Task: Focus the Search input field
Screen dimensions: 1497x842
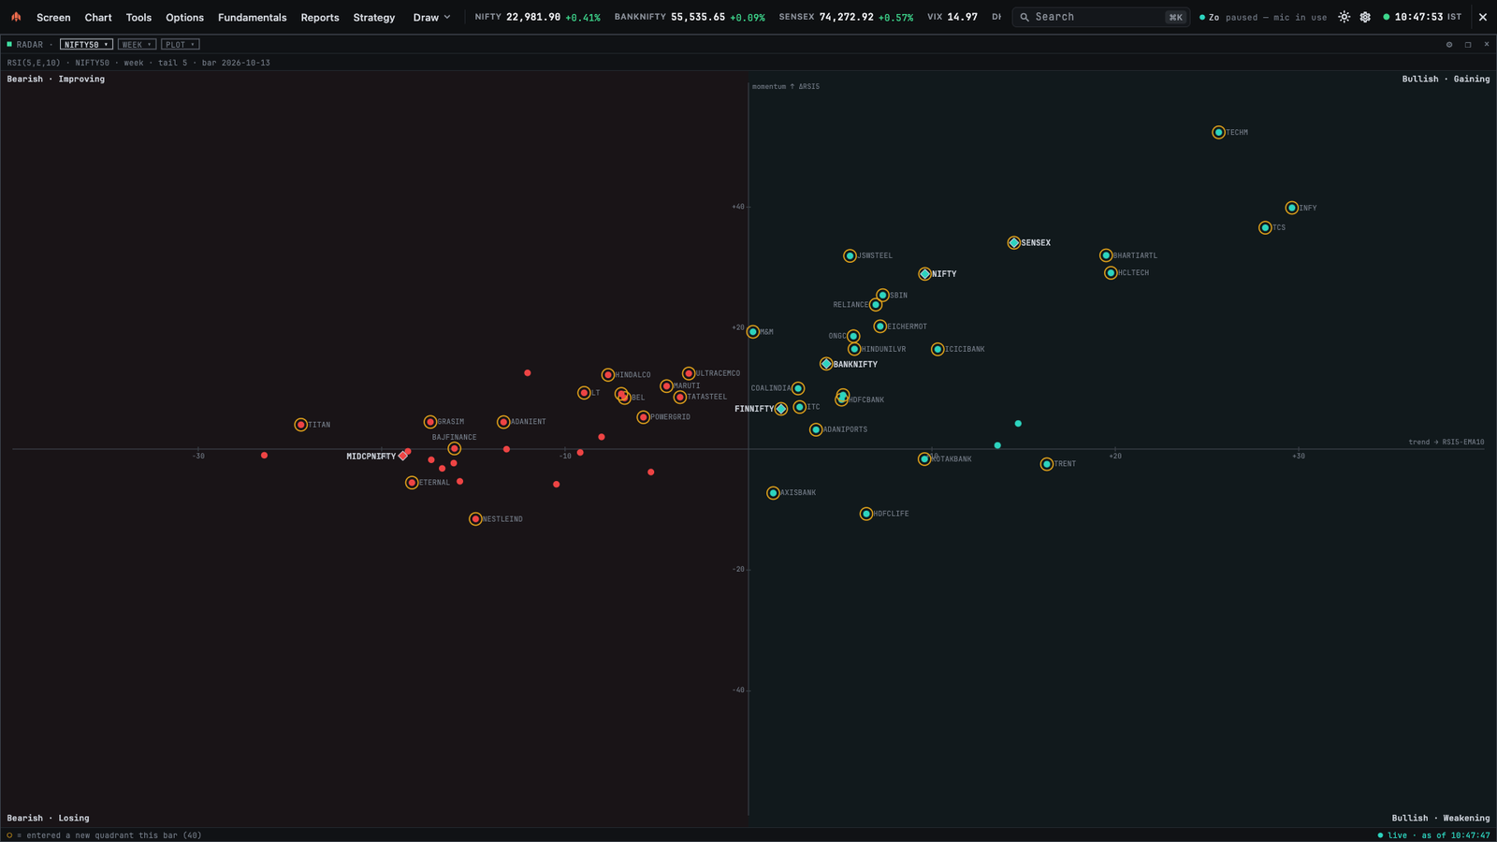Action: coord(1100,17)
